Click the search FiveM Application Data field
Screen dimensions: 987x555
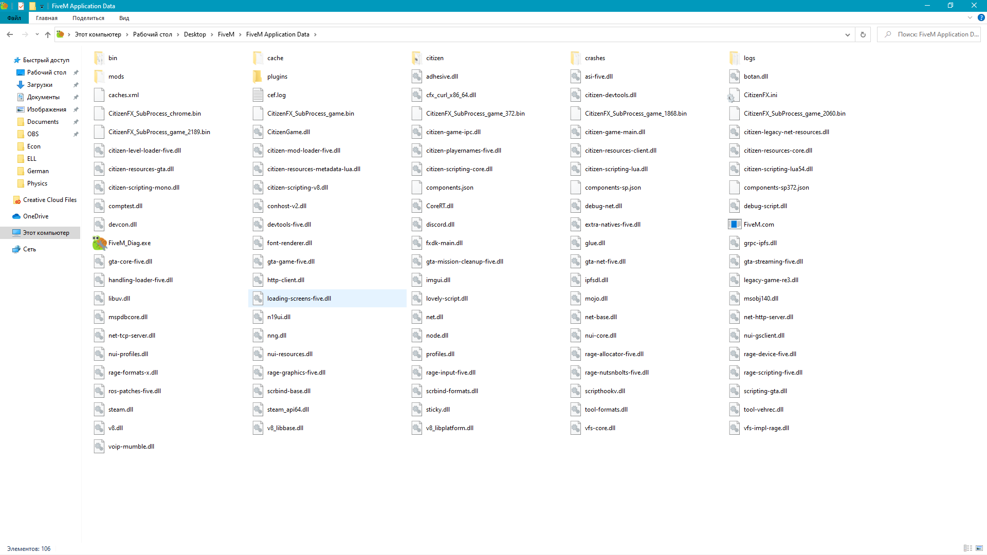click(929, 34)
